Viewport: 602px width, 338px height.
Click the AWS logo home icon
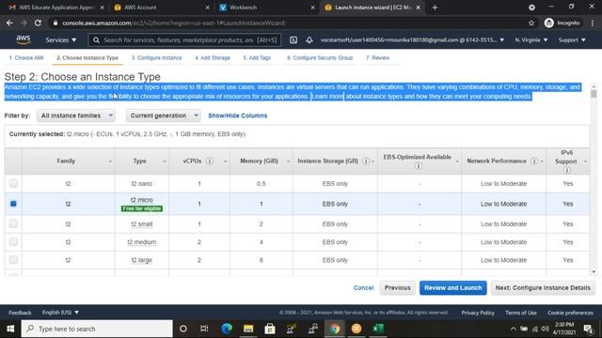point(23,39)
